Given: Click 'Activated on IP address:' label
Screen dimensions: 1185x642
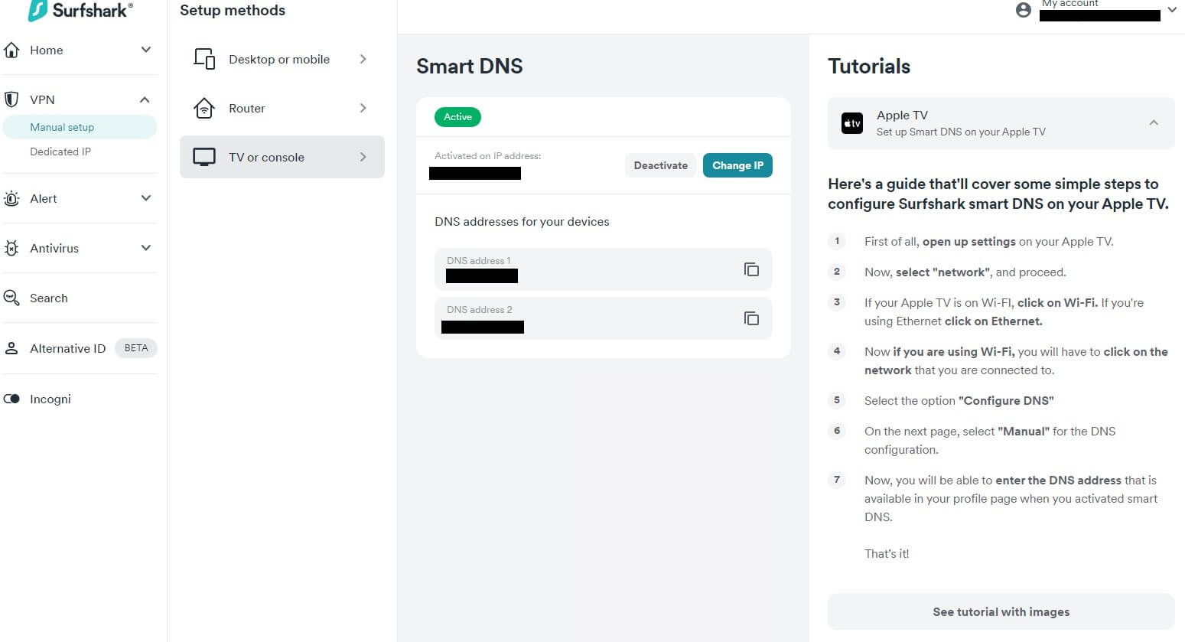Looking at the screenshot, I should 487,155.
